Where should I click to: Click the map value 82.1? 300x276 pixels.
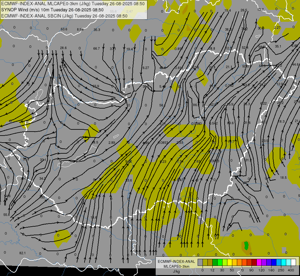tap(22, 253)
